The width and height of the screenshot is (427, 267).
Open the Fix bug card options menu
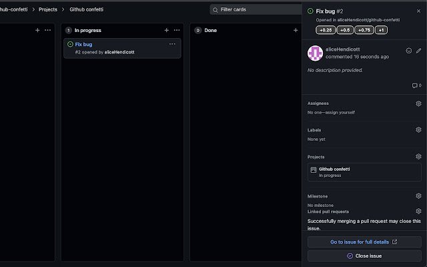point(172,44)
